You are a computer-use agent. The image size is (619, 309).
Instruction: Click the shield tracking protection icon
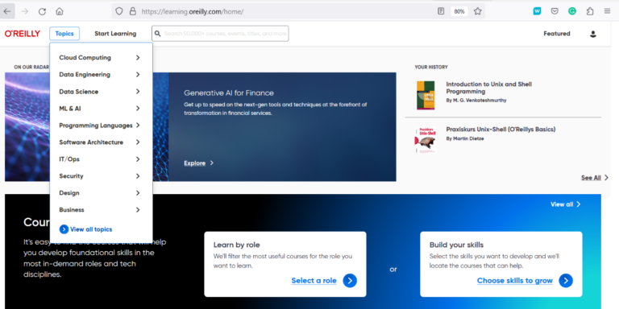[118, 11]
